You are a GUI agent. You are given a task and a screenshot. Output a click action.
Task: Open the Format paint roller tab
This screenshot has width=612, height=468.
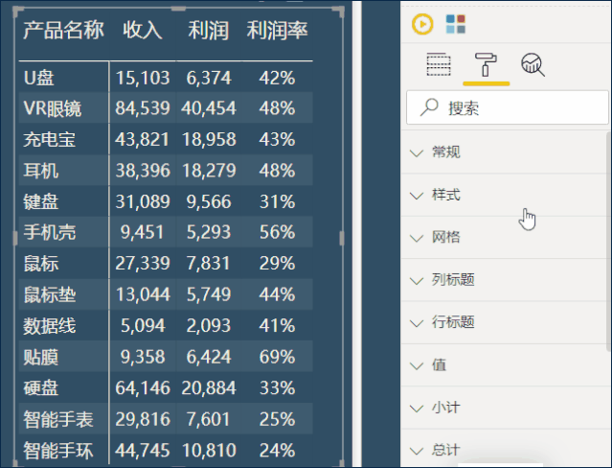point(486,64)
